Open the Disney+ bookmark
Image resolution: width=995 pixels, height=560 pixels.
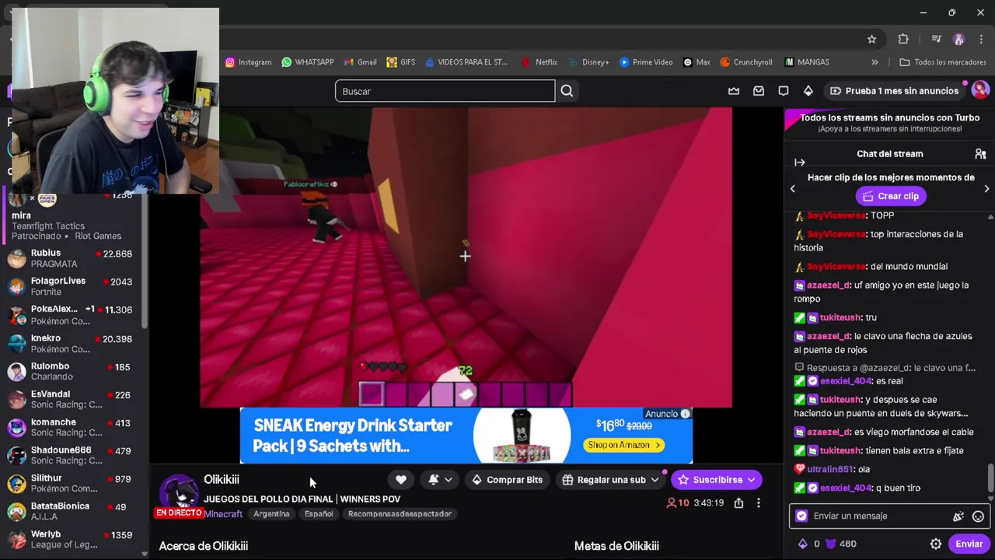click(x=588, y=62)
